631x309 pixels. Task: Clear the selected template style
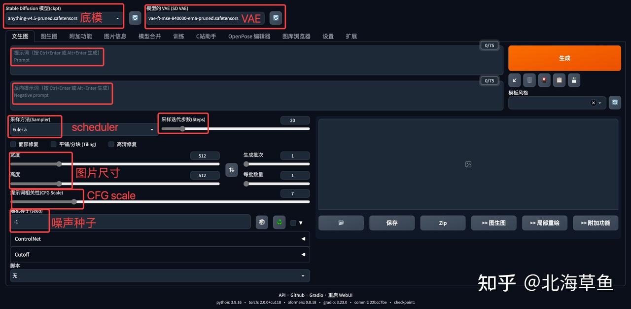pos(593,103)
